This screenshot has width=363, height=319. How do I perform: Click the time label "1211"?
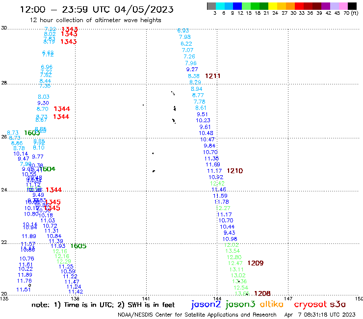click(212, 76)
